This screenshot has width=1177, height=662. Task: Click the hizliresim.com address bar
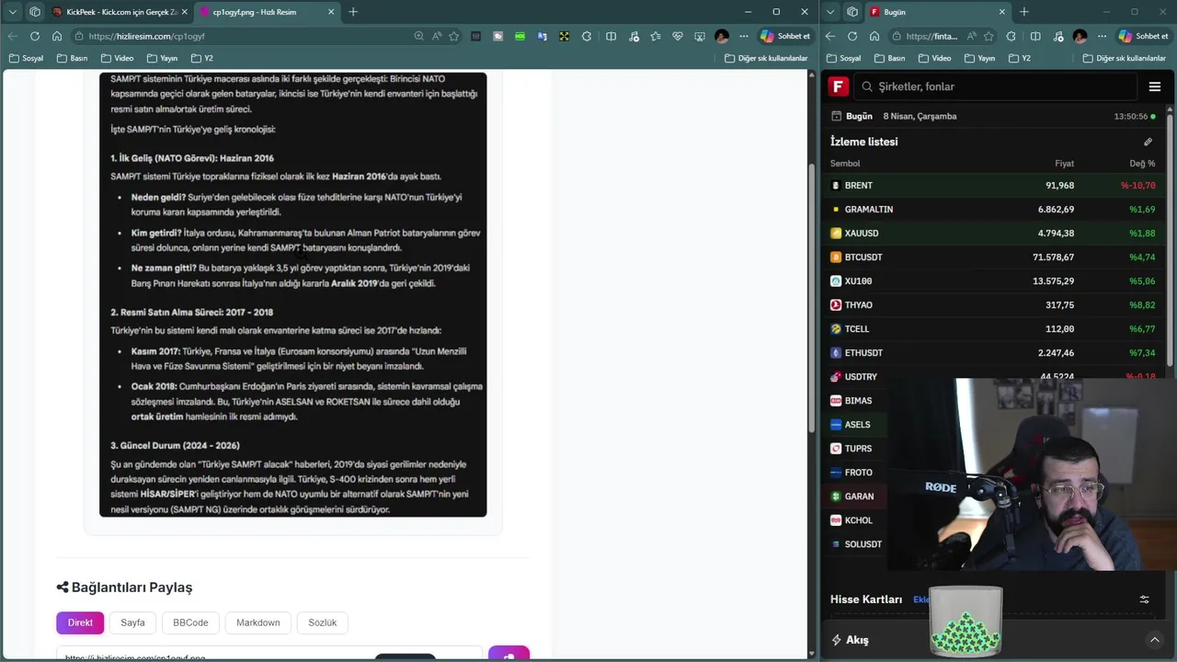[x=239, y=36]
